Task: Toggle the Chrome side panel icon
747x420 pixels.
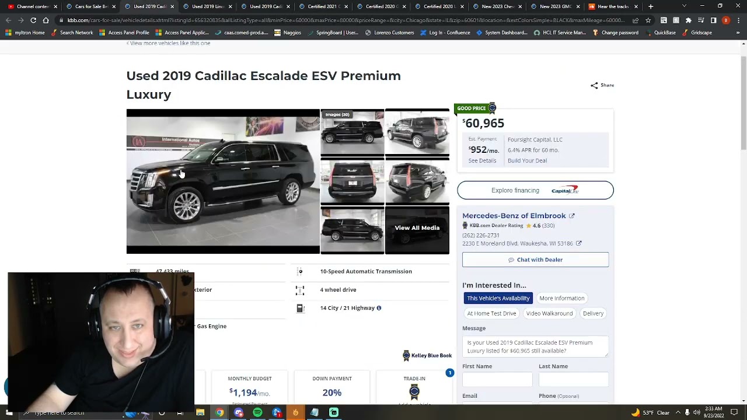Action: 713,20
